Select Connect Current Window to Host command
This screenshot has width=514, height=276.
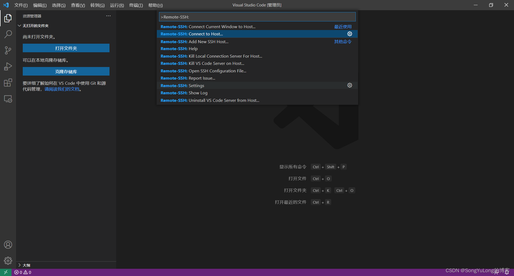257,27
